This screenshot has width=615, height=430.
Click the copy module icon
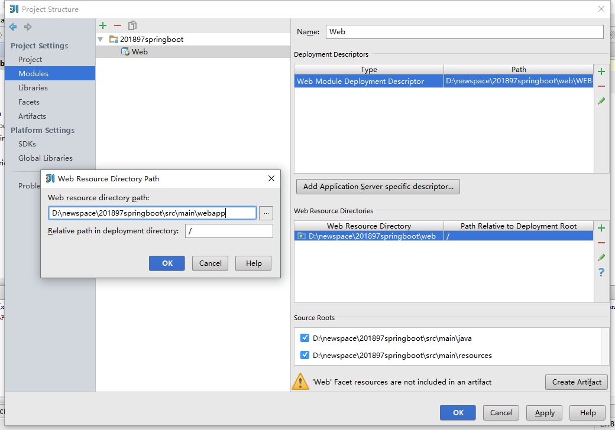(x=132, y=25)
